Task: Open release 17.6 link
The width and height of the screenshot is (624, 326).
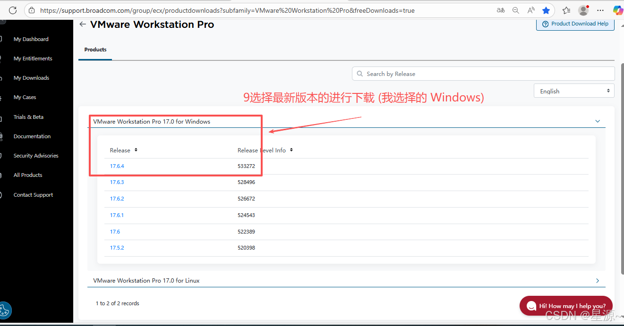Action: (x=115, y=232)
